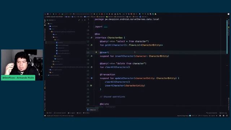Open Project panel options with the vertical dots icon
Screen dimensions: 231x130
point(82,20)
